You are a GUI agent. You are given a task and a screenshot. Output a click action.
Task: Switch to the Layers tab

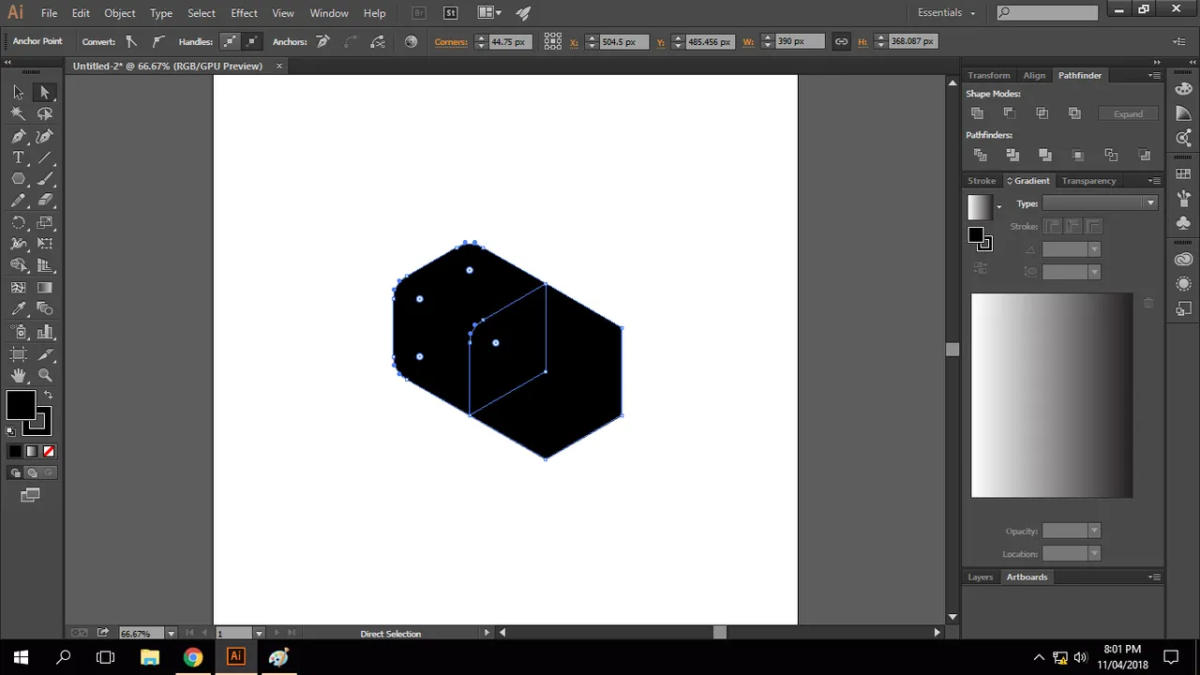pos(980,577)
